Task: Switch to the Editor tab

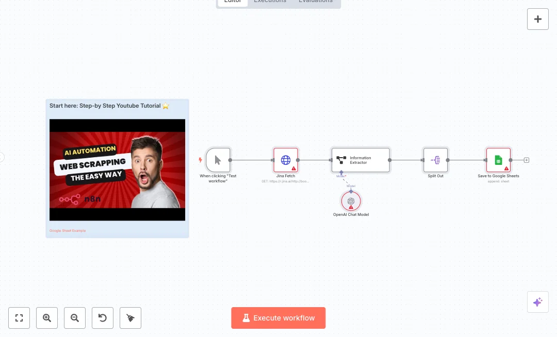Action: click(x=233, y=2)
